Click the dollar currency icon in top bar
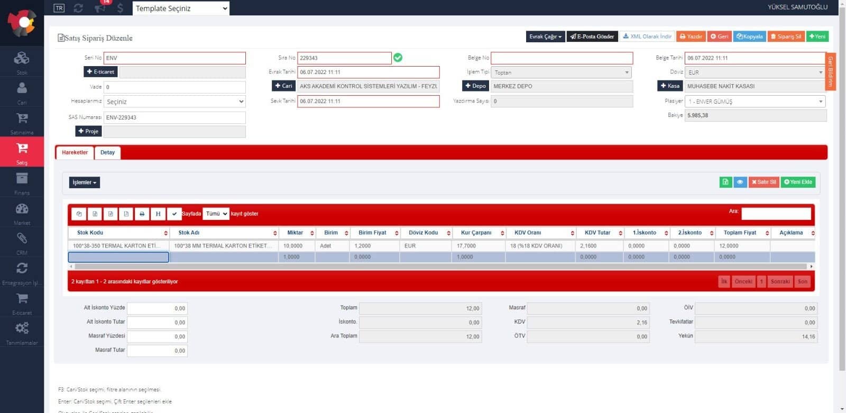The image size is (846, 413). pos(120,8)
